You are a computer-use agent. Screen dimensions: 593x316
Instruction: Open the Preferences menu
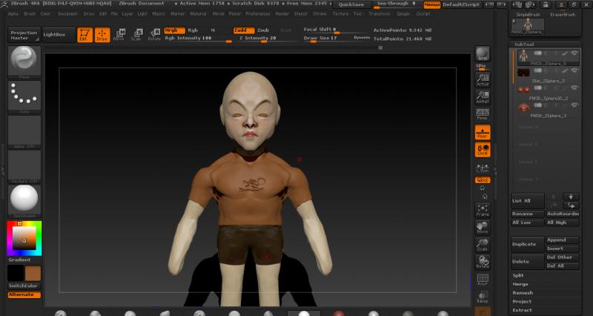pyautogui.click(x=258, y=13)
